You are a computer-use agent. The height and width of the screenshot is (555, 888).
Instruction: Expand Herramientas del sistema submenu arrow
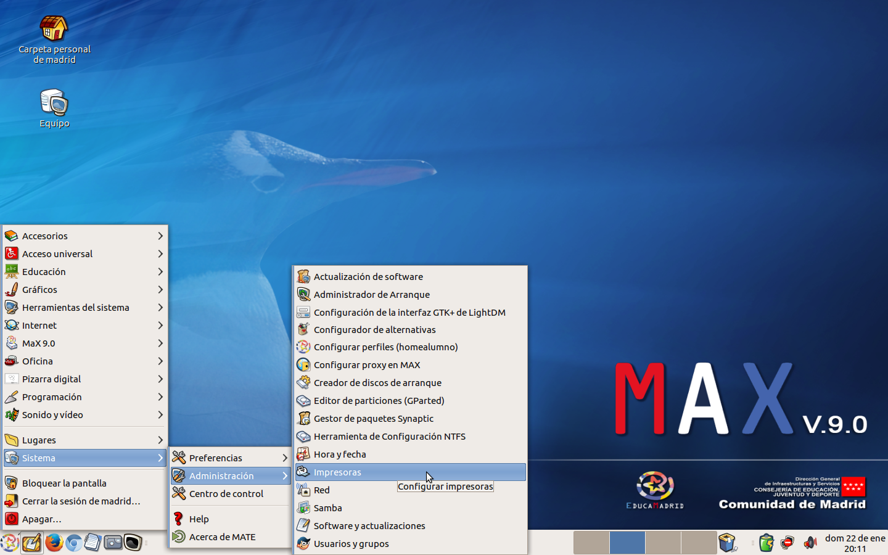tap(160, 308)
